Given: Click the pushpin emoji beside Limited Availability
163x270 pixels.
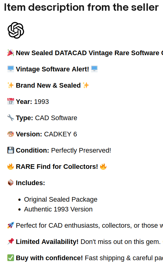Looking at the screenshot, I should tap(11, 241).
